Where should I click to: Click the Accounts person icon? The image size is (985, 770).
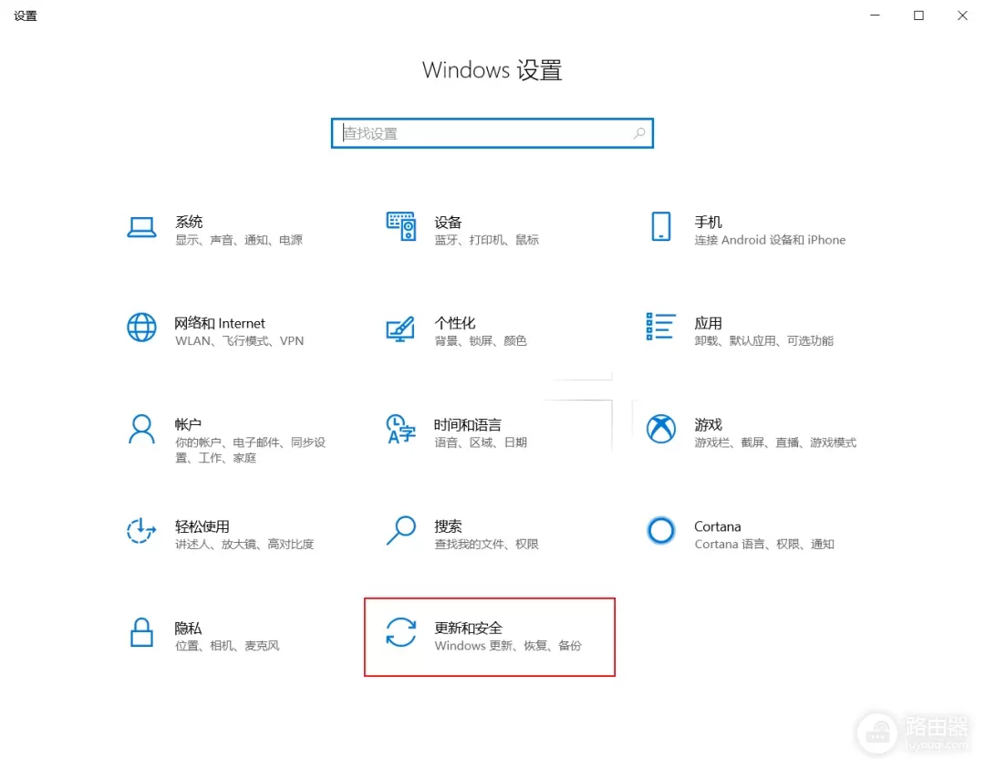click(141, 429)
